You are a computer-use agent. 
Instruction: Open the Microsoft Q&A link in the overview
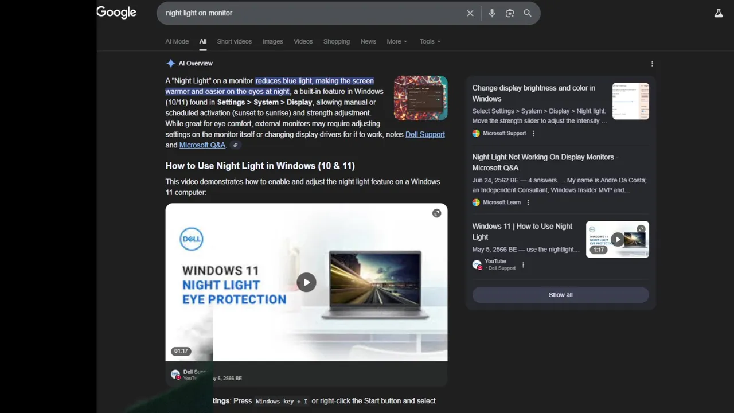(202, 145)
